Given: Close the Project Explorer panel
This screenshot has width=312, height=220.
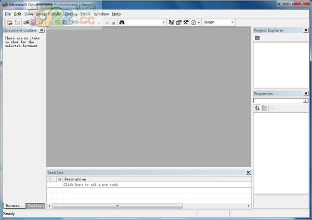Looking at the screenshot, I should coord(306,30).
